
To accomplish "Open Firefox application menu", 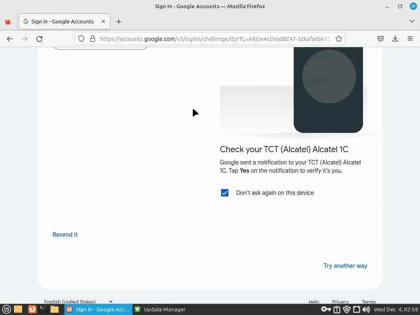I will coord(410,39).
